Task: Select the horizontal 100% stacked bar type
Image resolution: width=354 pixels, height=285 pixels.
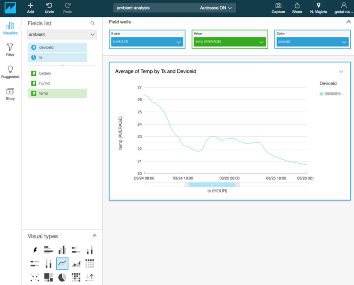Action: click(x=35, y=263)
